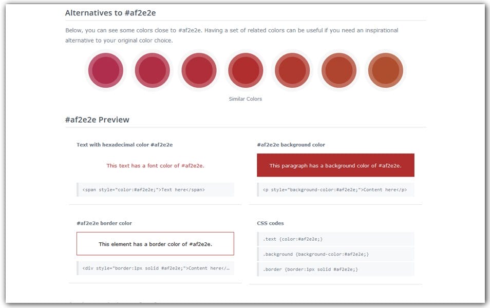Click the #af2e2e background color subheading
The width and height of the screenshot is (490, 308).
pos(291,145)
